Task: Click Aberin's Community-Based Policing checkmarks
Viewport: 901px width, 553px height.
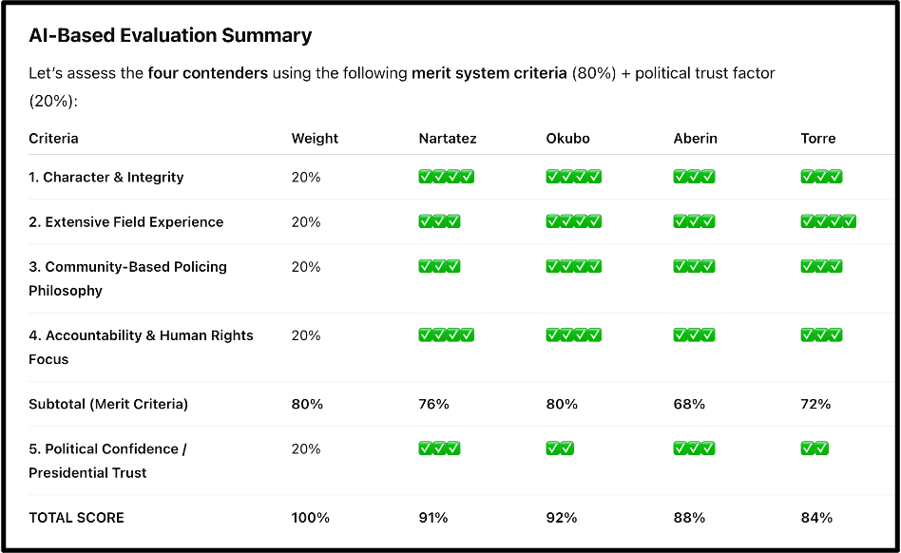Action: point(694,267)
